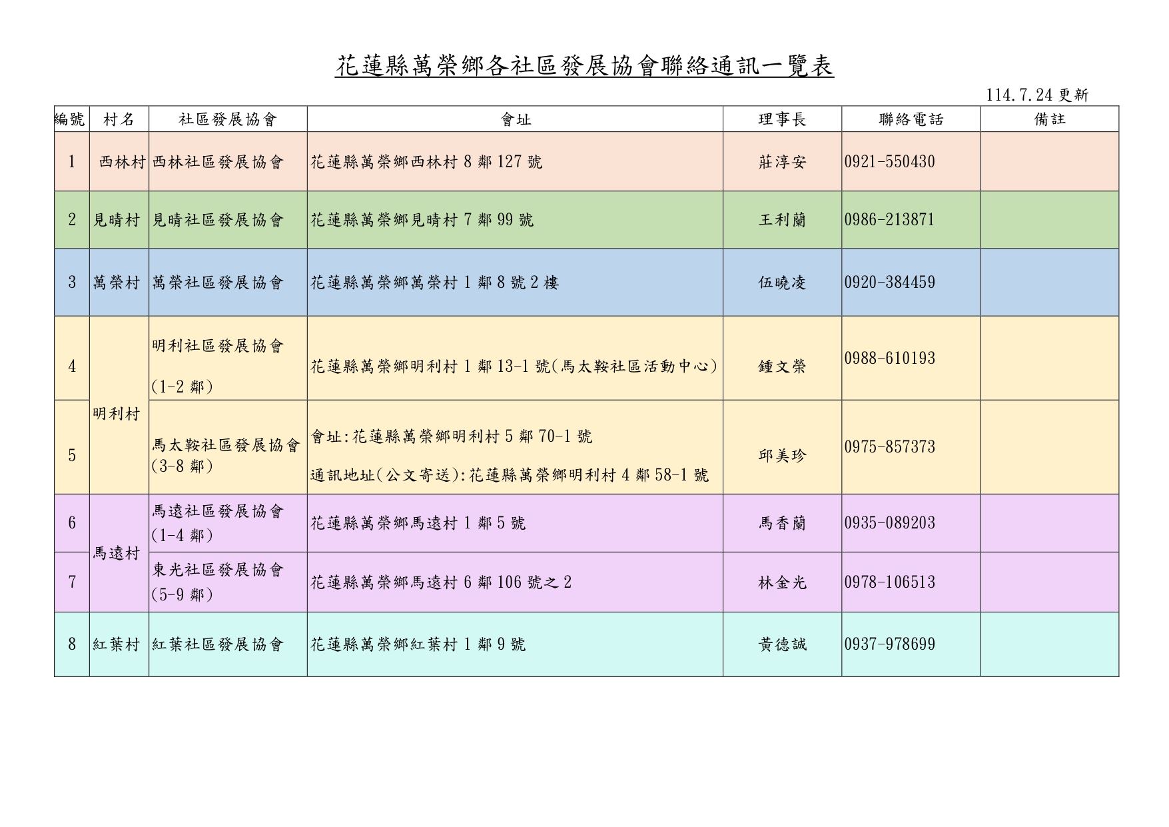Click chairperson name 黃德誠
Screen dimensions: 1169x827
click(782, 644)
